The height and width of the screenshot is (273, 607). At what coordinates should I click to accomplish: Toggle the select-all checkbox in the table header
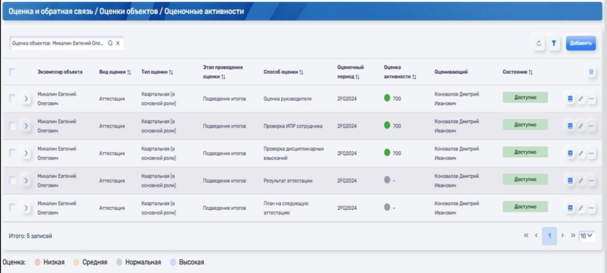pos(12,72)
